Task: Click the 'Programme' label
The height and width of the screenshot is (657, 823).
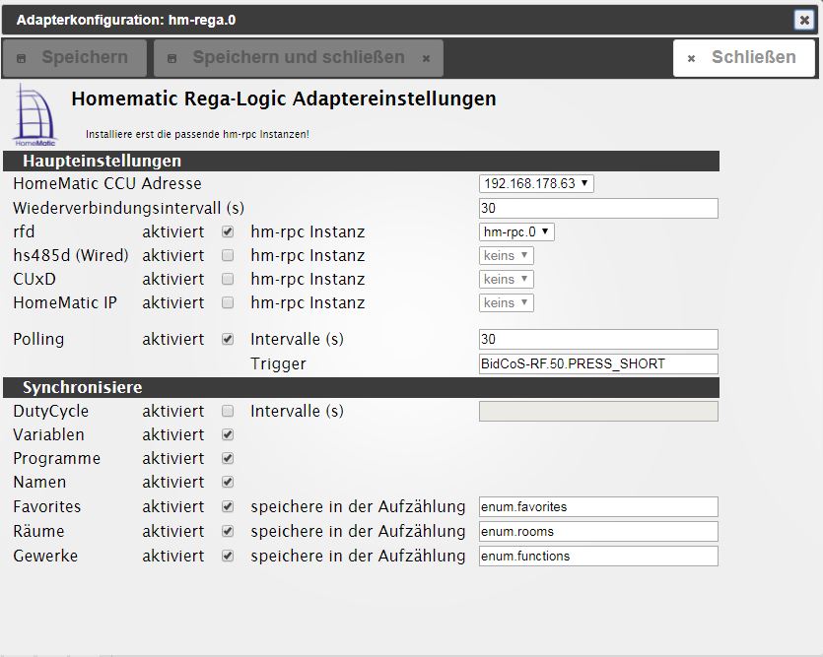Action: (x=57, y=458)
